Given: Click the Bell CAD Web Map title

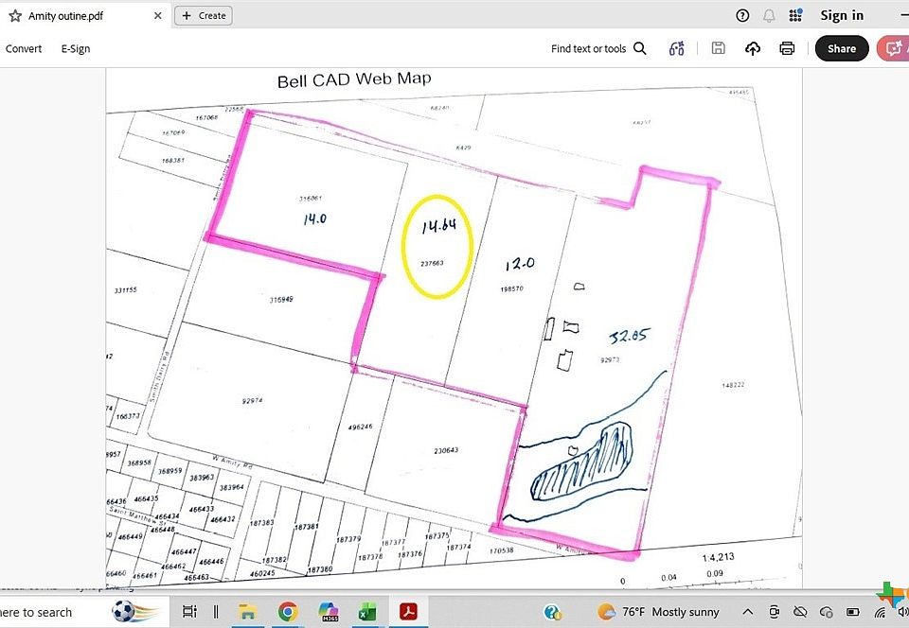Looking at the screenshot, I should tap(354, 79).
